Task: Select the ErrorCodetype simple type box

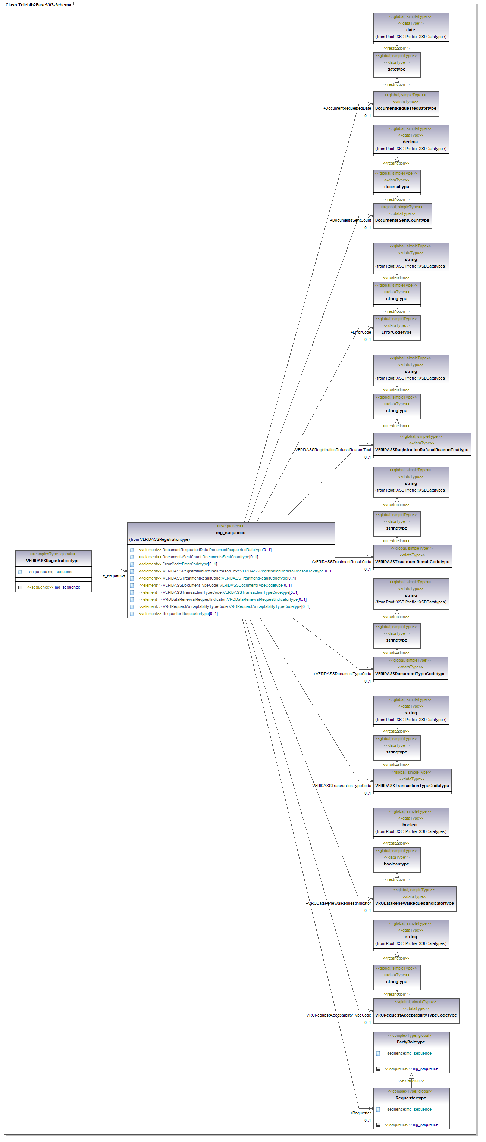Action: click(x=396, y=332)
